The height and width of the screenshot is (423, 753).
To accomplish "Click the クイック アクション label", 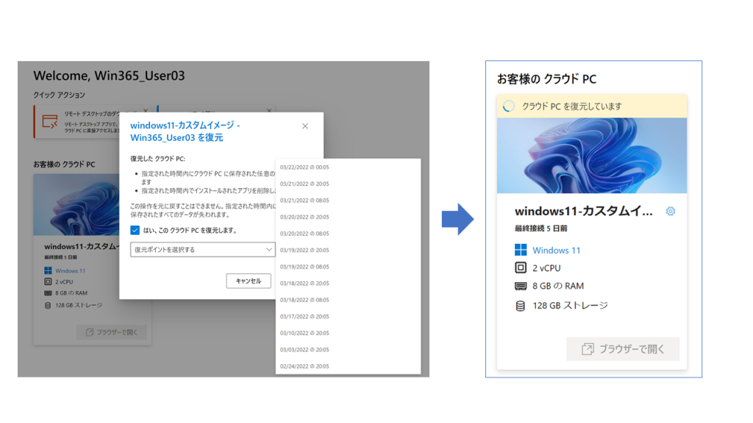I will pos(59,95).
